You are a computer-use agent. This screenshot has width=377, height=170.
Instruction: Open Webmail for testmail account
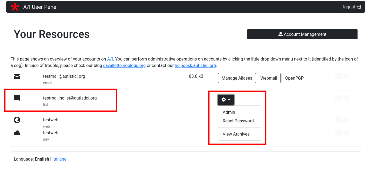tap(268, 78)
